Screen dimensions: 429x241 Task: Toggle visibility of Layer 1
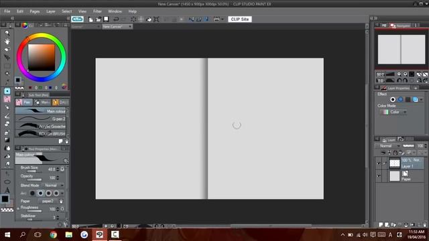(379, 163)
